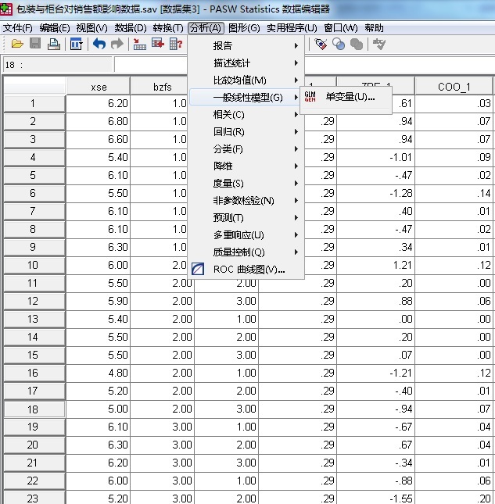Select the cell with value -1.55
The width and height of the screenshot is (495, 504).
click(375, 497)
